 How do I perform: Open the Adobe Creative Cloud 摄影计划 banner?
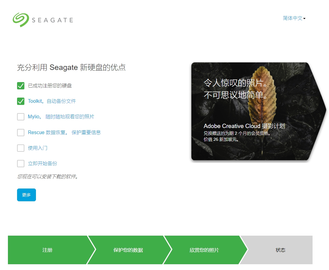point(259,111)
